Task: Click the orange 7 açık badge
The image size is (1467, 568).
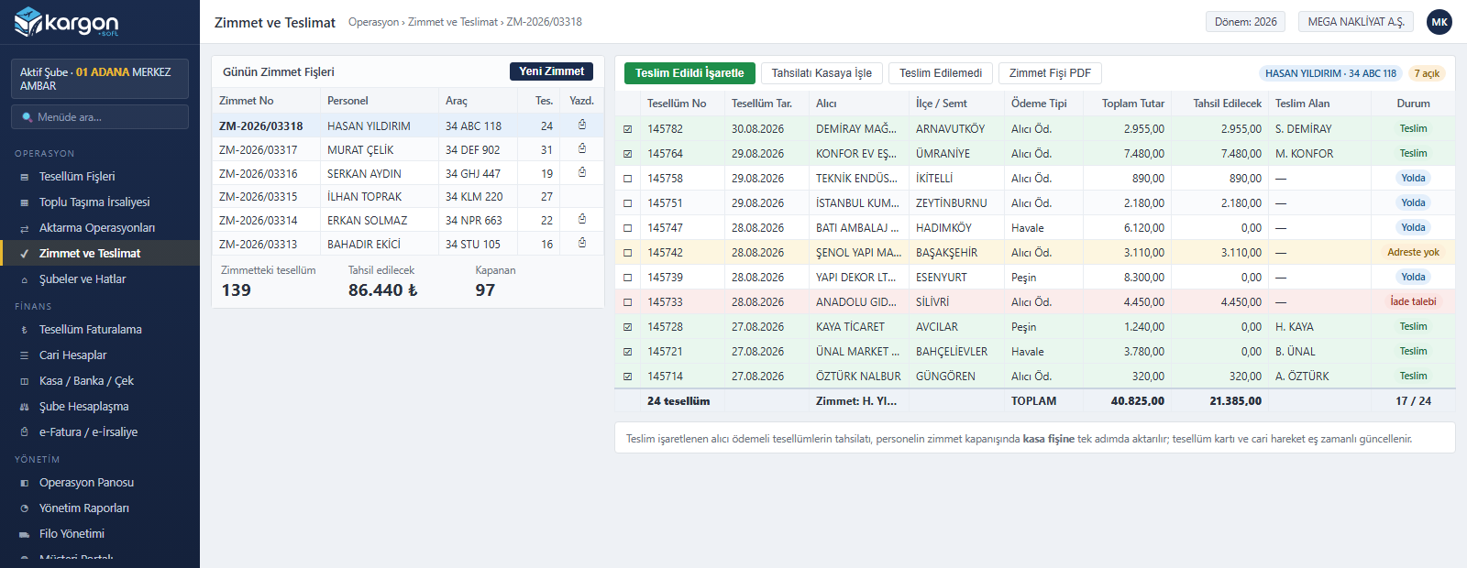Action: pos(1427,73)
